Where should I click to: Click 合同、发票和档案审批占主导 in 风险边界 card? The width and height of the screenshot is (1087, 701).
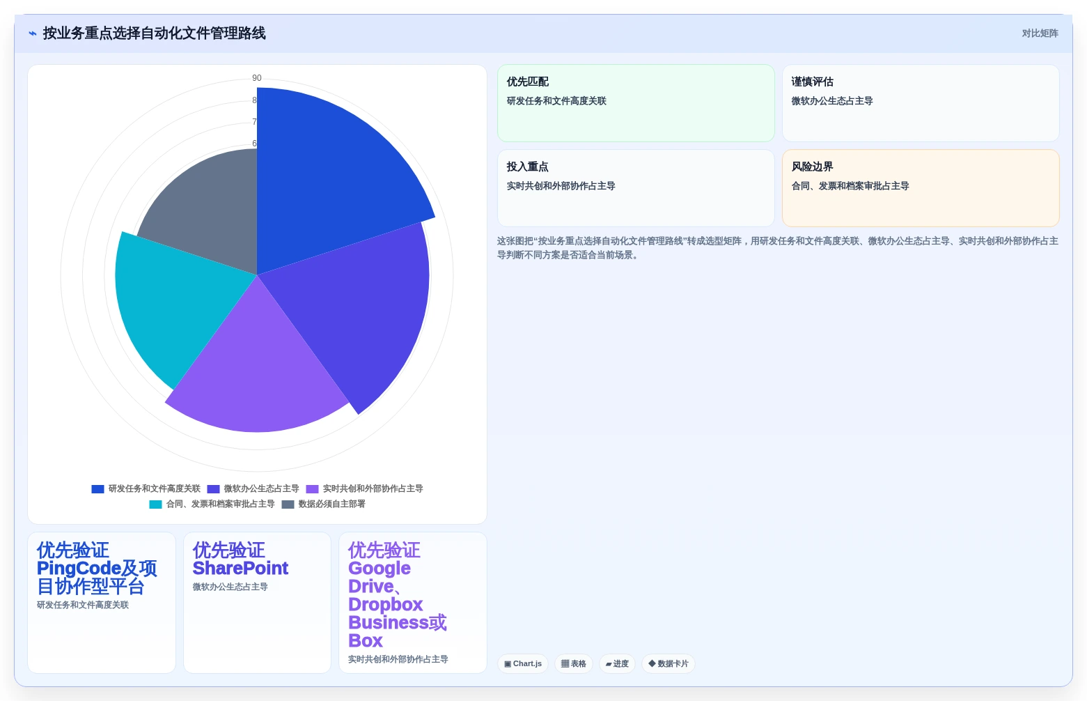point(850,186)
